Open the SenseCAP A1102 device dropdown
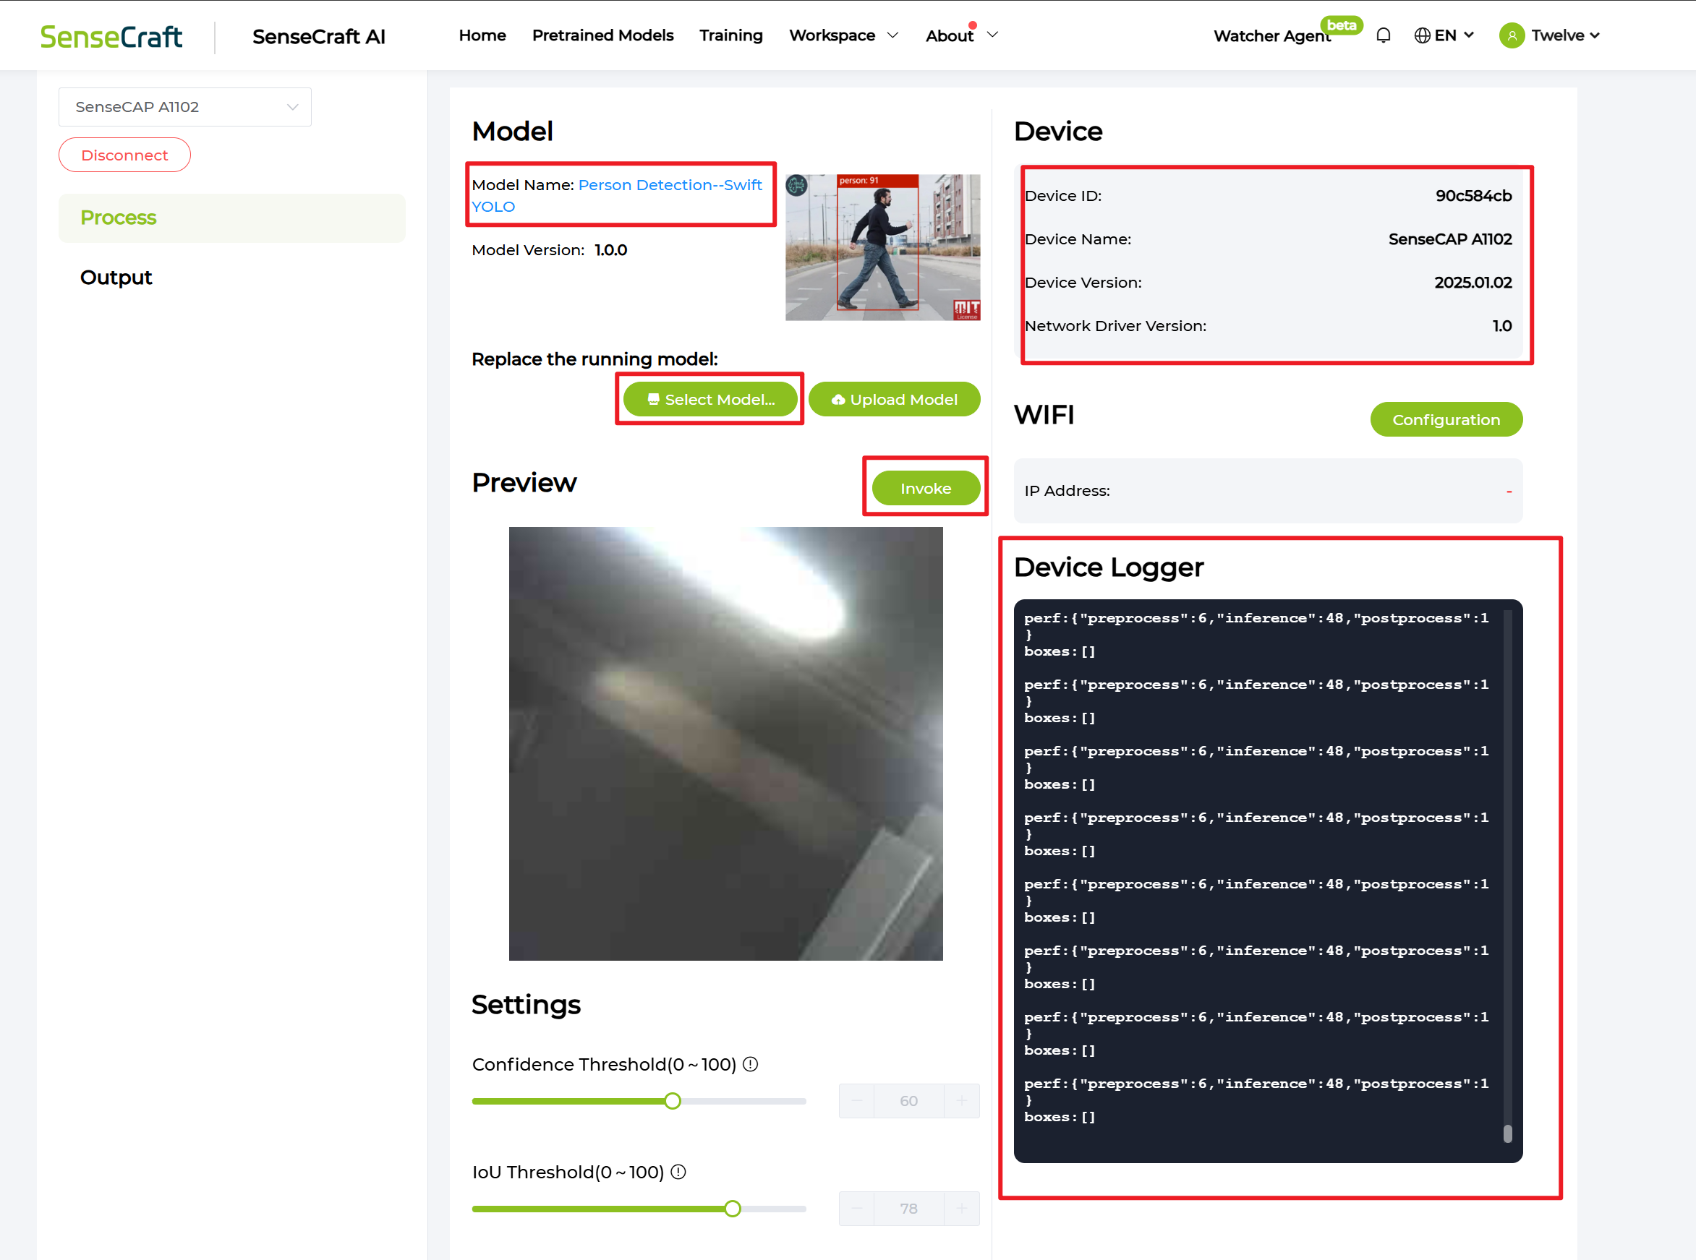The width and height of the screenshot is (1696, 1260). point(184,107)
